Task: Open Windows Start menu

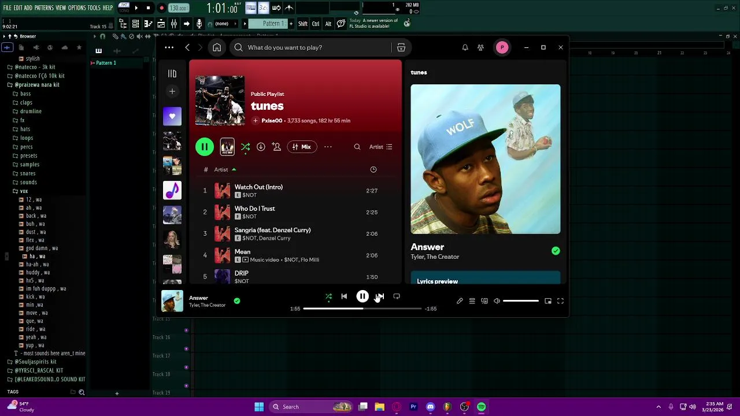Action: (x=259, y=407)
